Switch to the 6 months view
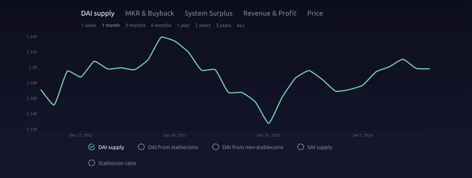472x178 pixels. [161, 25]
